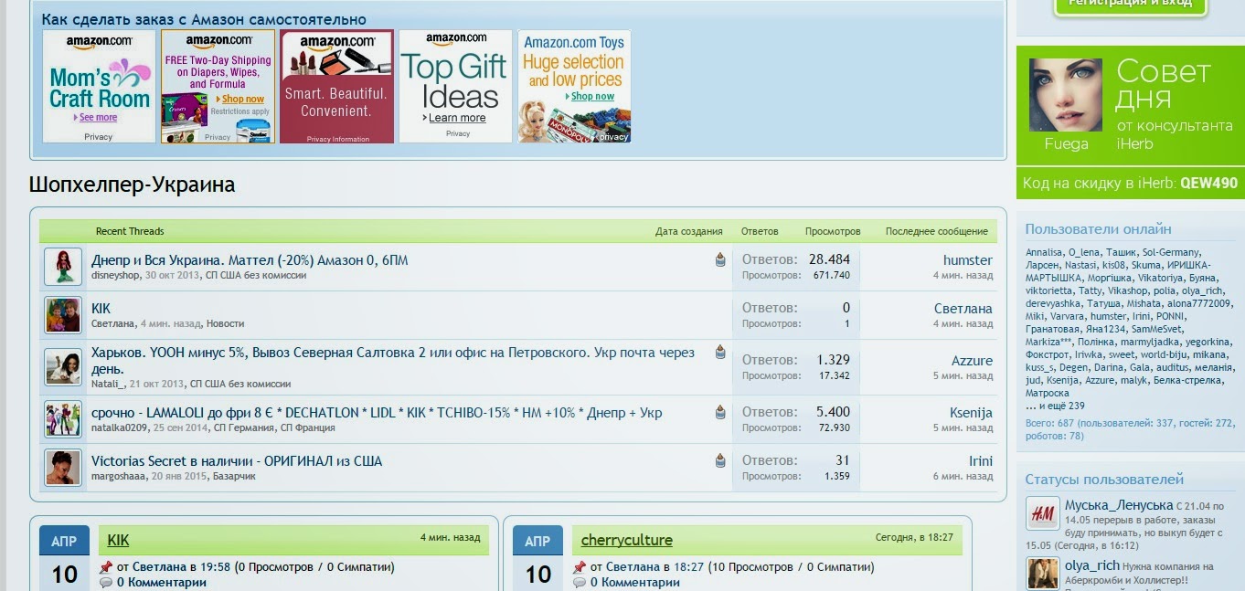Open the H&M avatar of Муська_Ленуська status
Image resolution: width=1245 pixels, height=591 pixels.
tap(1042, 513)
